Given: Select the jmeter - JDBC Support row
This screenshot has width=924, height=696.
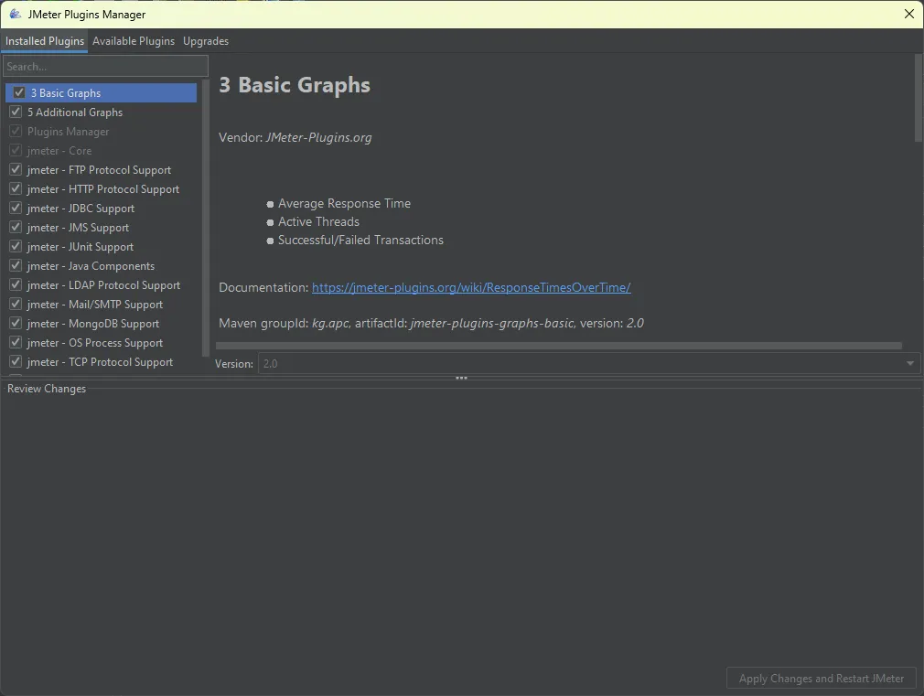Looking at the screenshot, I should [x=102, y=208].
